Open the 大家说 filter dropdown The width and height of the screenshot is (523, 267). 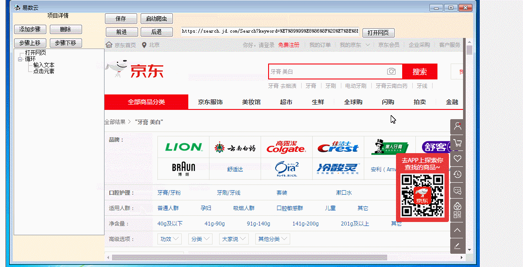(x=234, y=239)
